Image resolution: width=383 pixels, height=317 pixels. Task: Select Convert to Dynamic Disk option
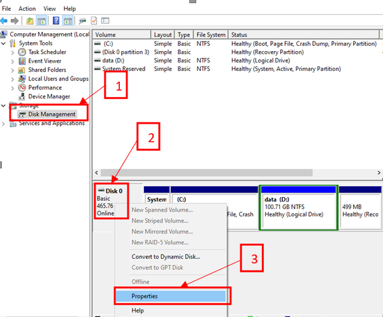pyautogui.click(x=165, y=256)
